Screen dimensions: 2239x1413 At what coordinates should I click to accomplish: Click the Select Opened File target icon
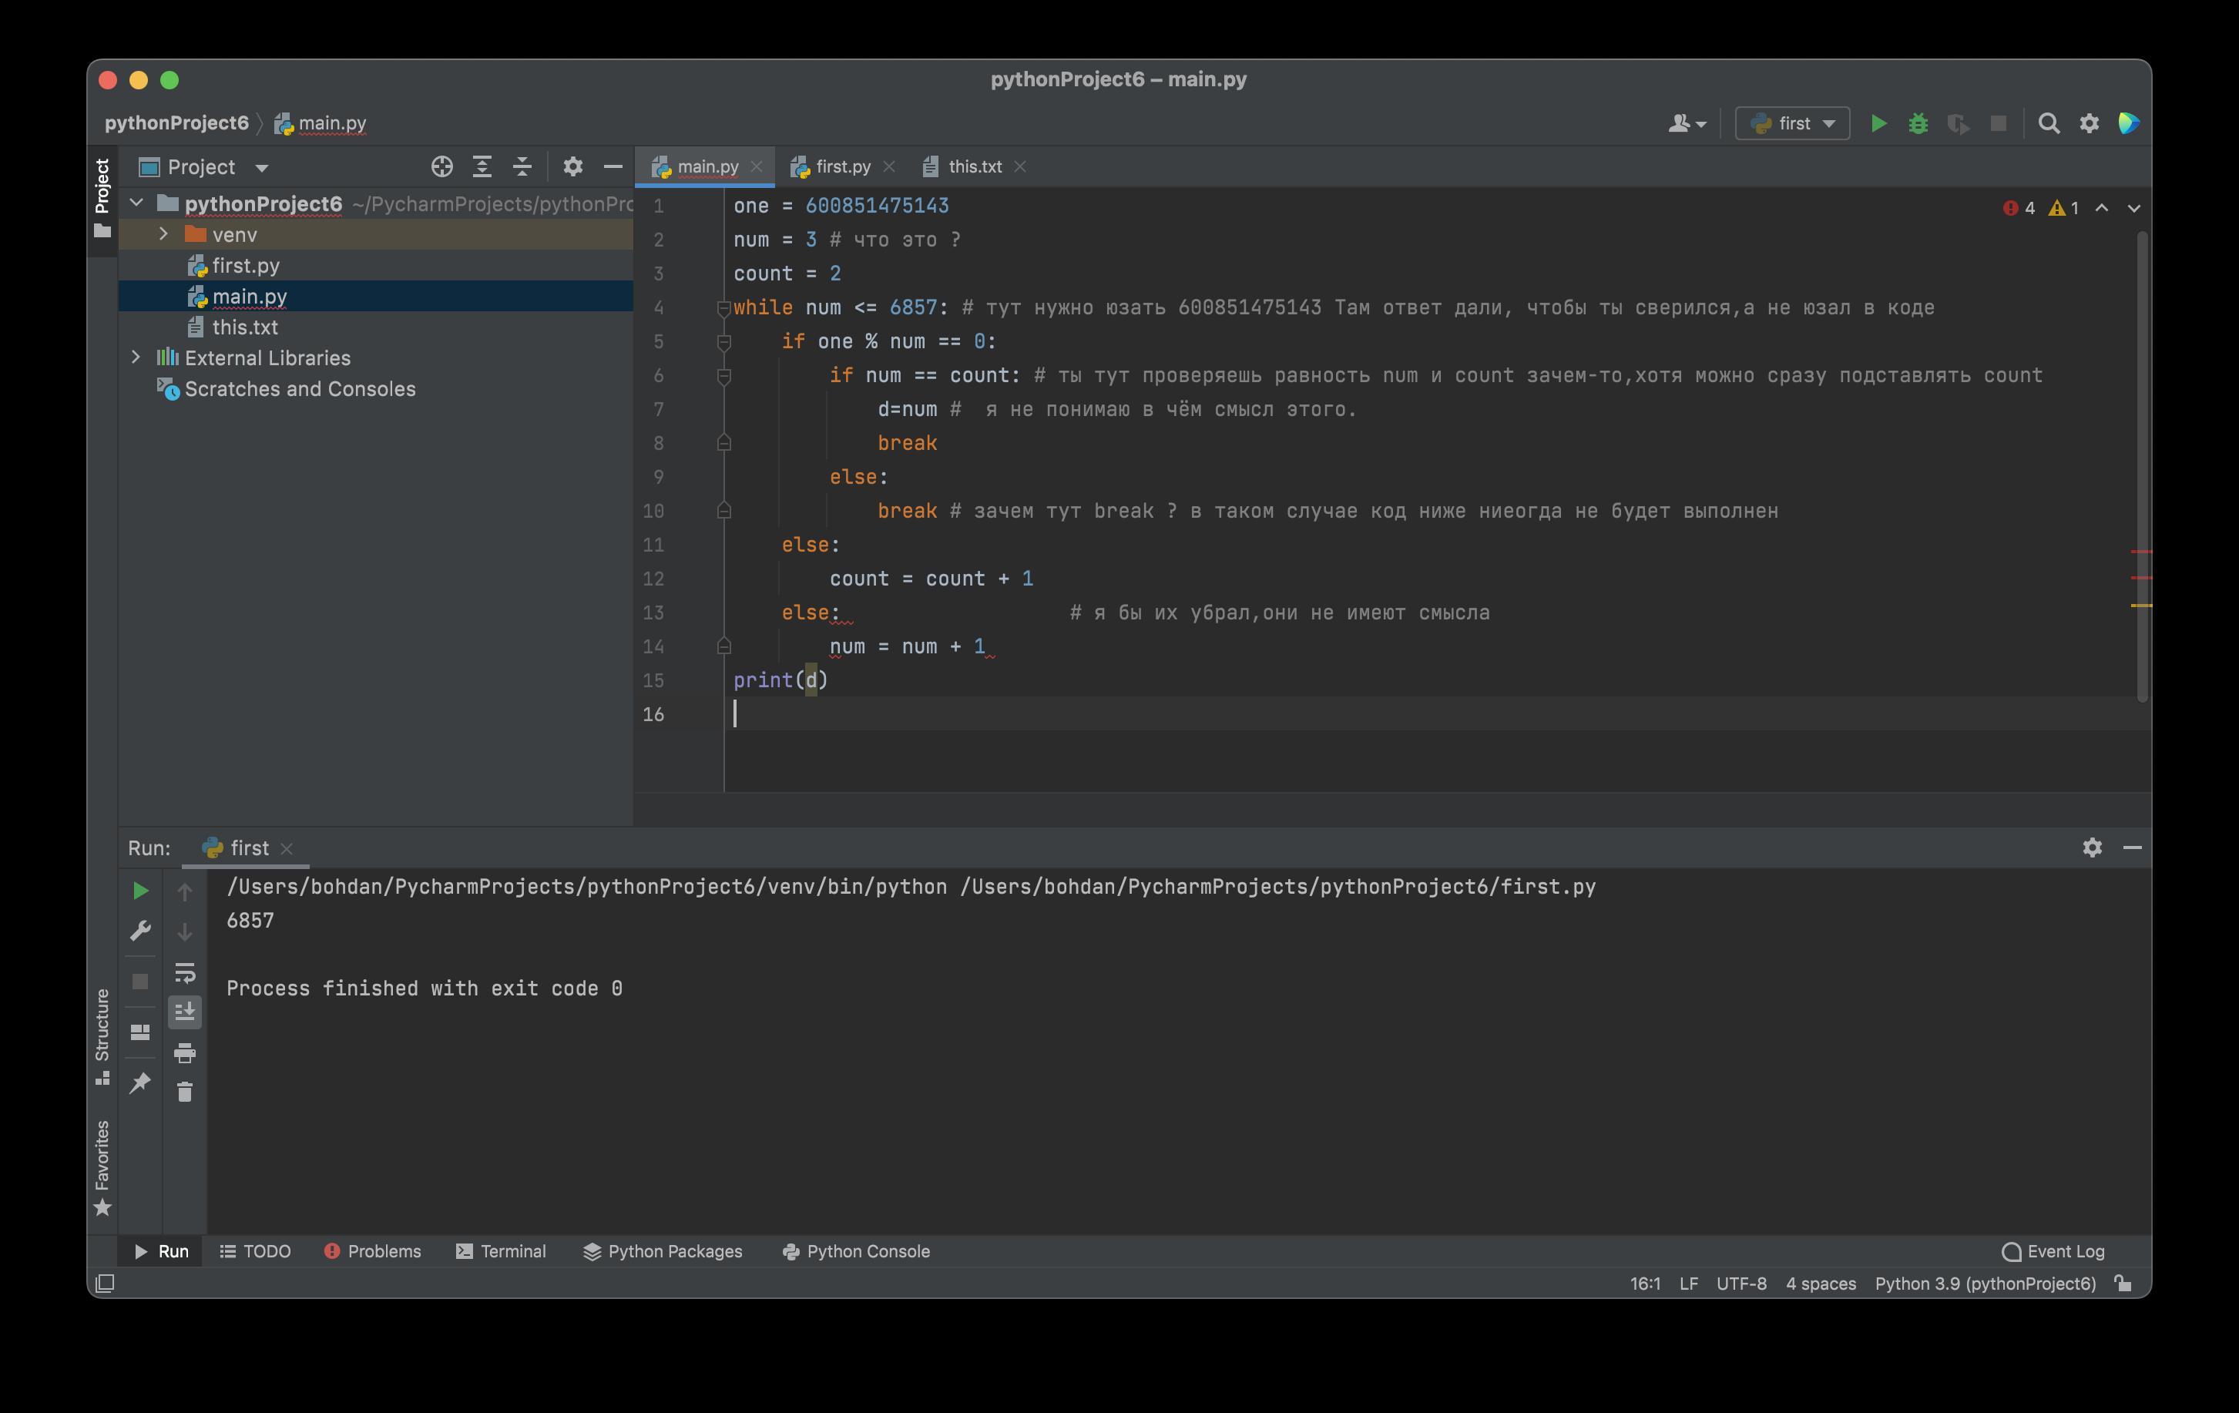(441, 167)
